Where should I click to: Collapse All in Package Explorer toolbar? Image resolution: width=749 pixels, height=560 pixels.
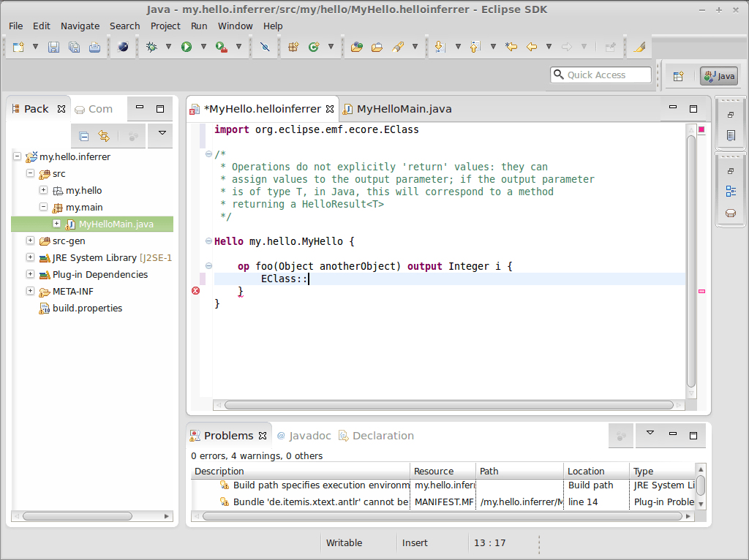click(x=84, y=136)
